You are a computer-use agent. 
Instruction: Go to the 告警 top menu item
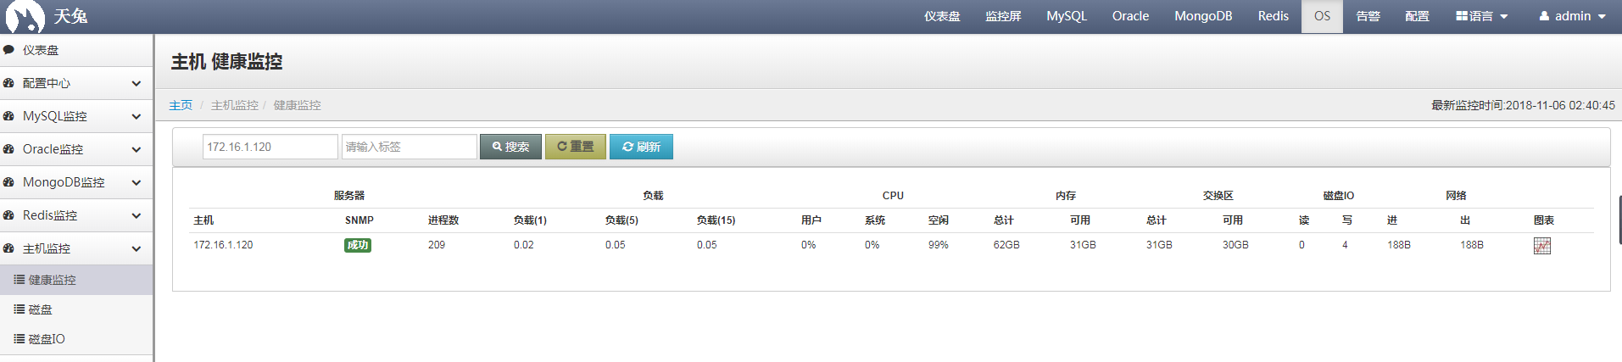(1368, 16)
